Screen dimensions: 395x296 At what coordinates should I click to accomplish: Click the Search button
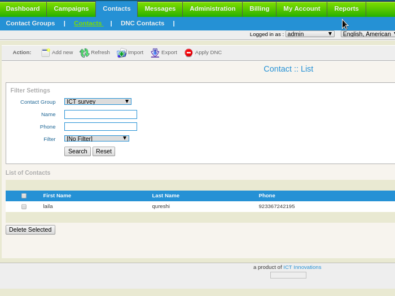(78, 151)
